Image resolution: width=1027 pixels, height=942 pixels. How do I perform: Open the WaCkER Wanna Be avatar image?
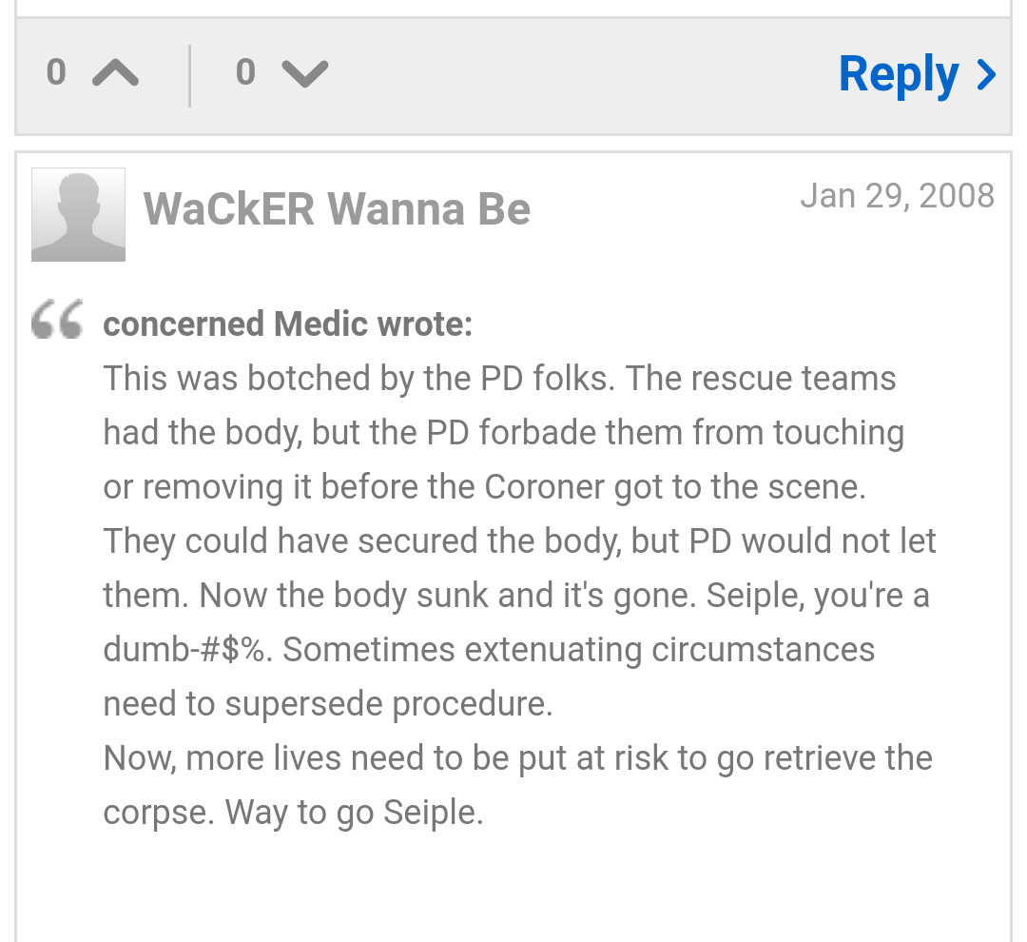[x=78, y=214]
